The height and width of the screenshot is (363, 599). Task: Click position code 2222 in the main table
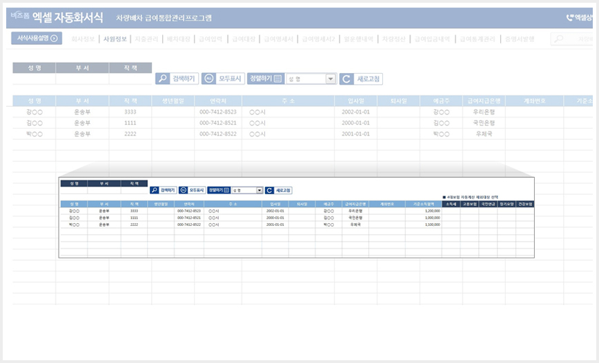(x=130, y=134)
